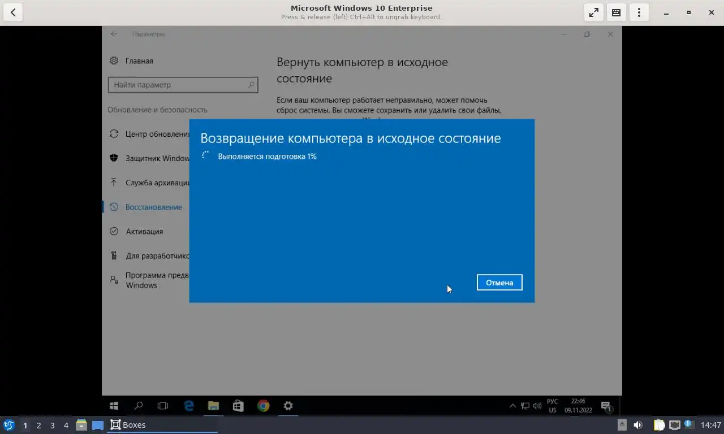Viewport: 724px width, 434px height.
Task: Click the search magnifier in settings field
Action: tap(251, 85)
